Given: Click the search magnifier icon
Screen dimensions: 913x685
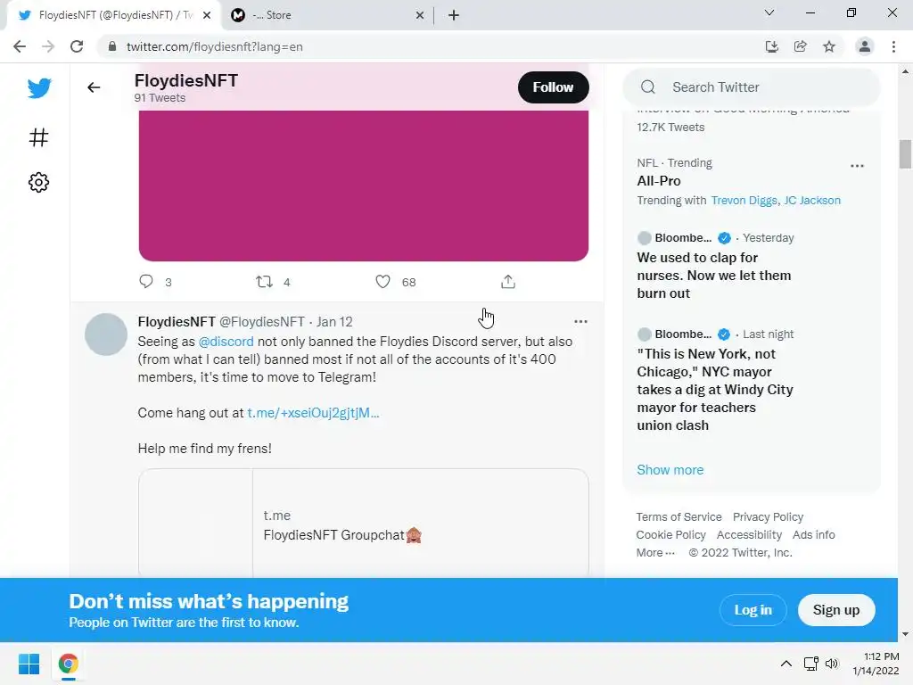Looking at the screenshot, I should coord(648,87).
